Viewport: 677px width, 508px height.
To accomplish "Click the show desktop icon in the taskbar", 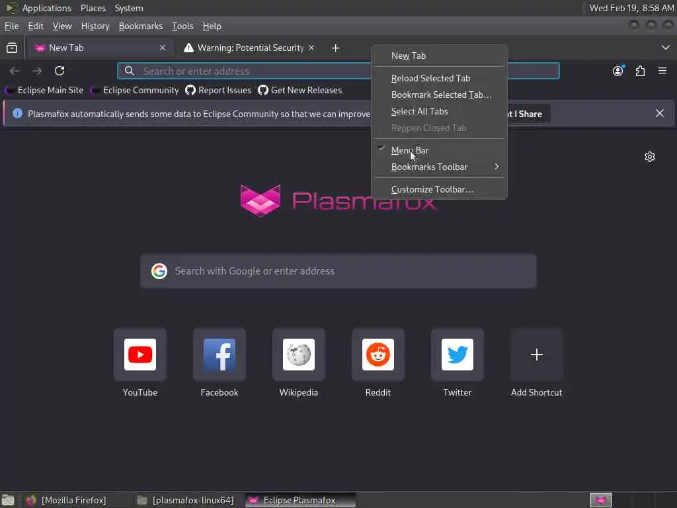I will (x=8, y=500).
